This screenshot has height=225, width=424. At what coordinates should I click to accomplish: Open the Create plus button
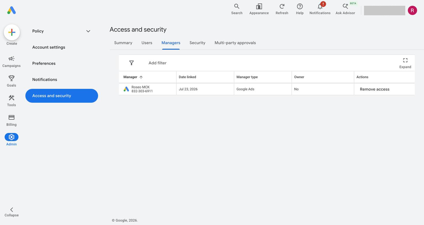point(12,33)
